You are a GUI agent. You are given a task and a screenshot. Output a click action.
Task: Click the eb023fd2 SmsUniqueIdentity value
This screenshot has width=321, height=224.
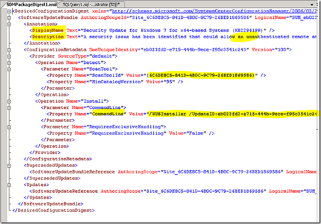coord(195,50)
